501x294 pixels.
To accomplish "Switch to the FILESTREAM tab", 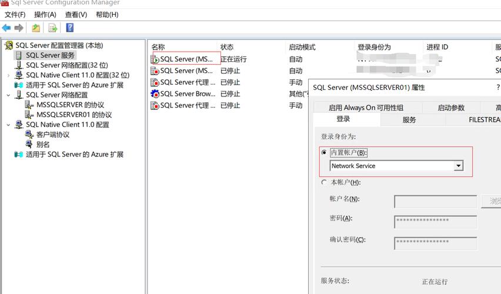I will [473, 120].
